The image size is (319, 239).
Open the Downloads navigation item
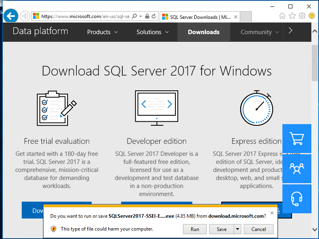(x=204, y=32)
